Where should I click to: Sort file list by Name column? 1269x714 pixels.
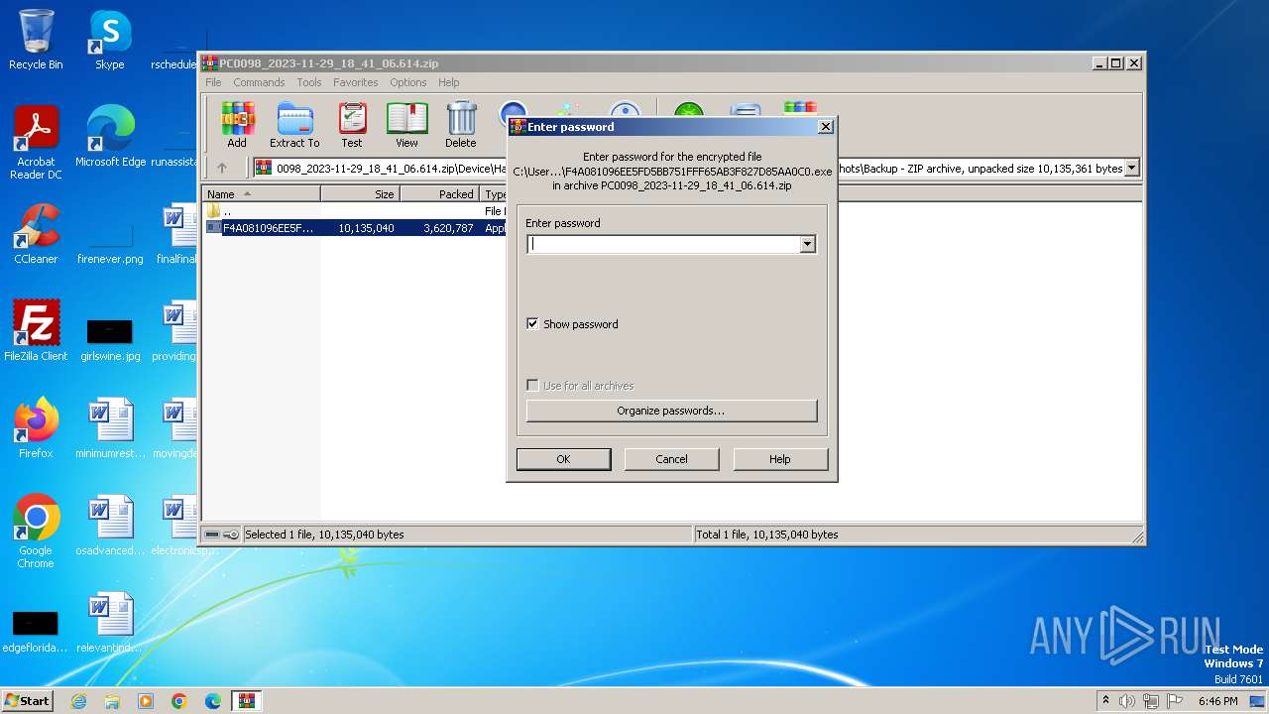[262, 194]
